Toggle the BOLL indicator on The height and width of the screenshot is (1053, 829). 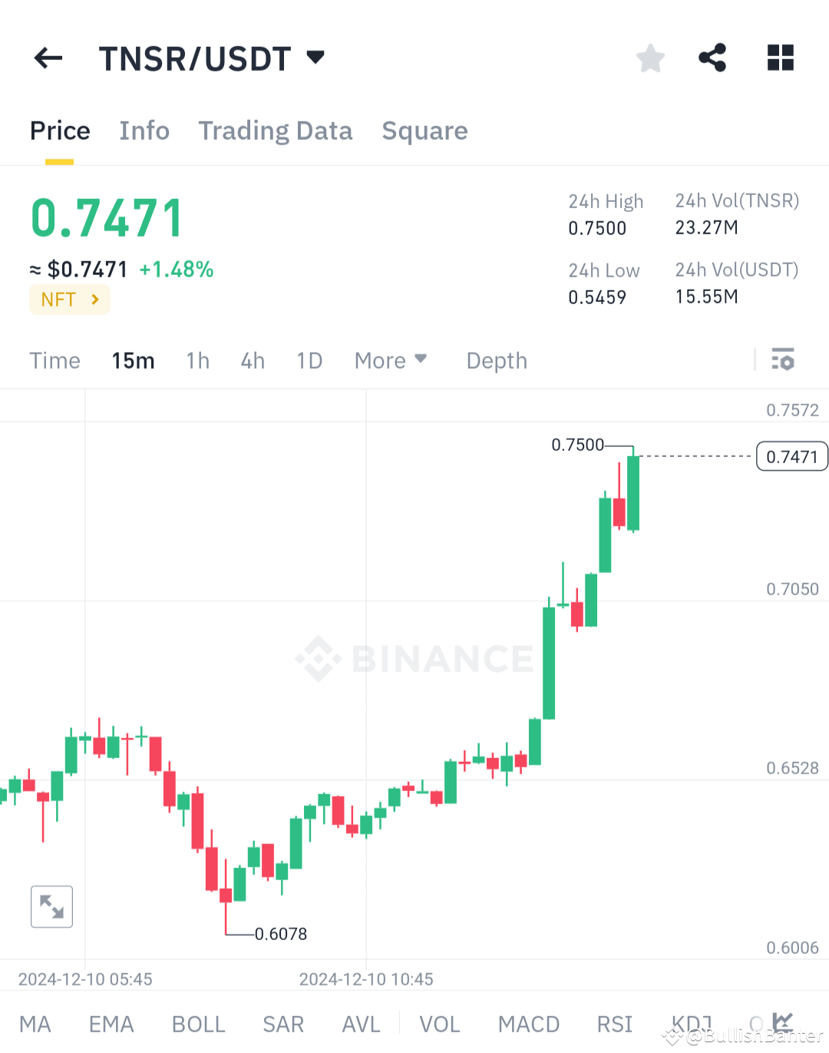tap(198, 1024)
